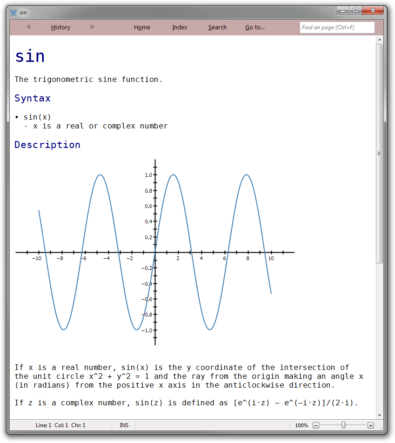Open the History menu

tap(60, 27)
